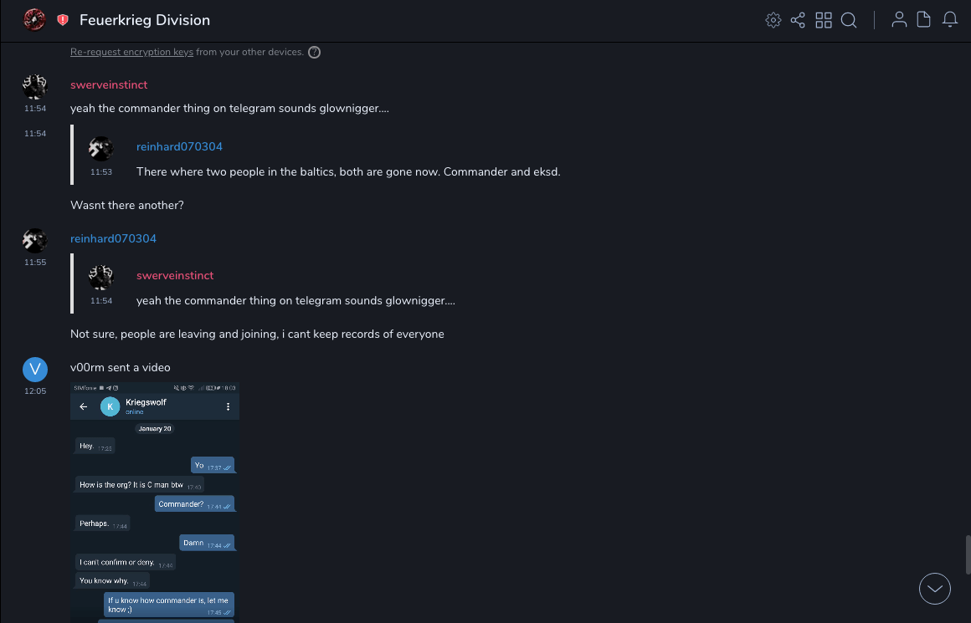The width and height of the screenshot is (971, 623).
Task: Open the room files panel
Action: [924, 20]
